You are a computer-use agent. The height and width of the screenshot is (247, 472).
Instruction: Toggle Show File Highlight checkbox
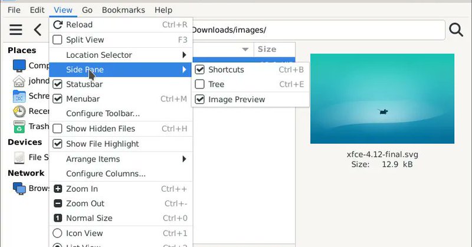pyautogui.click(x=57, y=144)
